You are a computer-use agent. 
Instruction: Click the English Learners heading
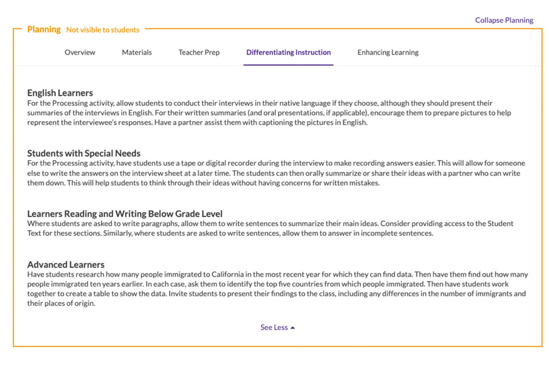(x=60, y=93)
